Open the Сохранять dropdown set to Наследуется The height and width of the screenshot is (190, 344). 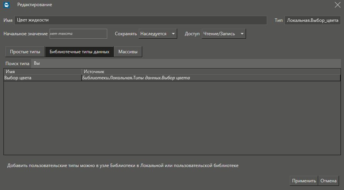point(158,34)
